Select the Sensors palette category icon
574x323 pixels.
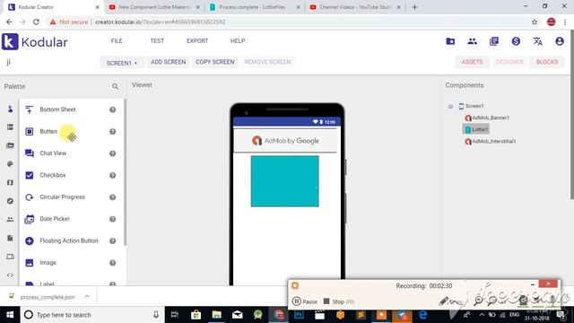(x=10, y=201)
